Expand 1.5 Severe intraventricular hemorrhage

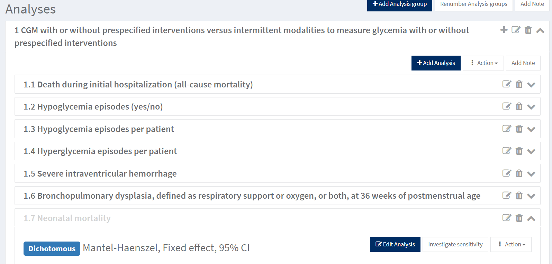click(531, 174)
